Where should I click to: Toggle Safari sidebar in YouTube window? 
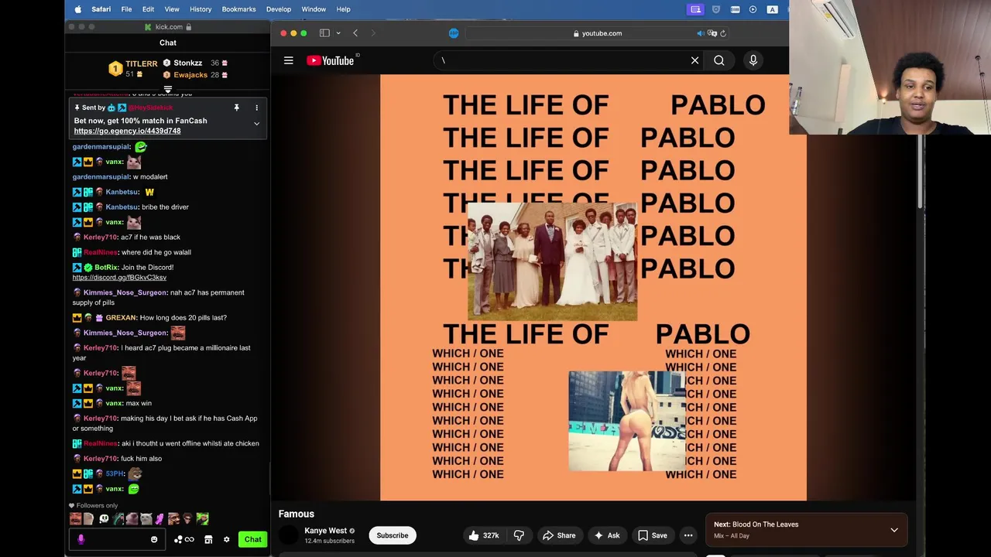click(x=324, y=33)
